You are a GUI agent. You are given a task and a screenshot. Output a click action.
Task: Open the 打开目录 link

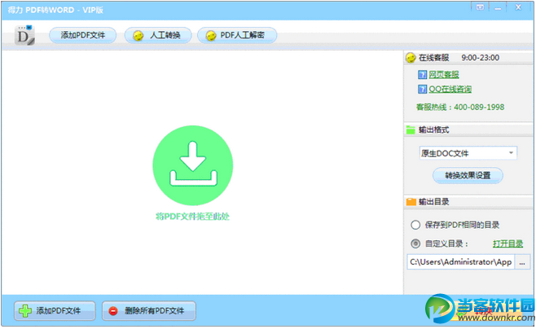(x=507, y=243)
